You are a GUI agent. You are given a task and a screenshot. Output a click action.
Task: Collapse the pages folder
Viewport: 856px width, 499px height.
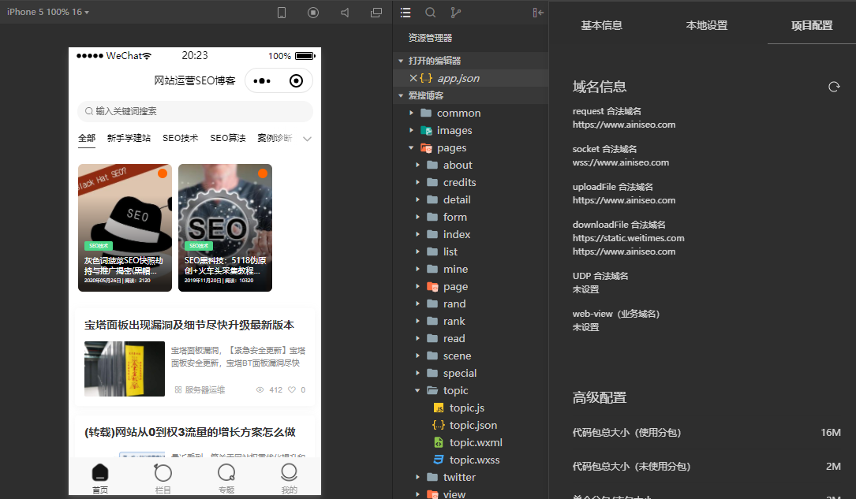pyautogui.click(x=410, y=147)
